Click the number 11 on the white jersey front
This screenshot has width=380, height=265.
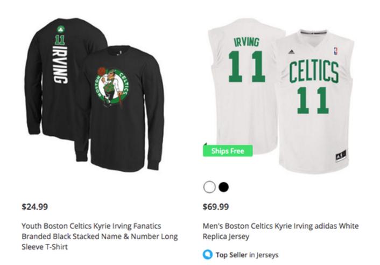click(314, 100)
